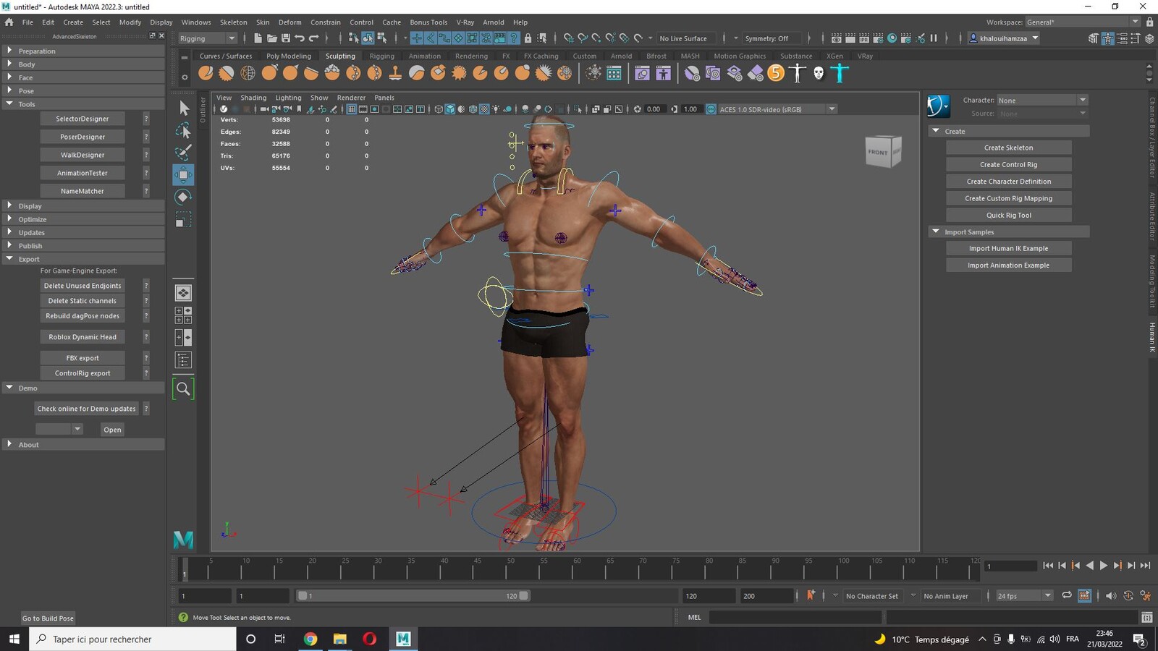1158x651 pixels.
Task: Pick the Grab sculpt tool icon
Action: click(269, 73)
